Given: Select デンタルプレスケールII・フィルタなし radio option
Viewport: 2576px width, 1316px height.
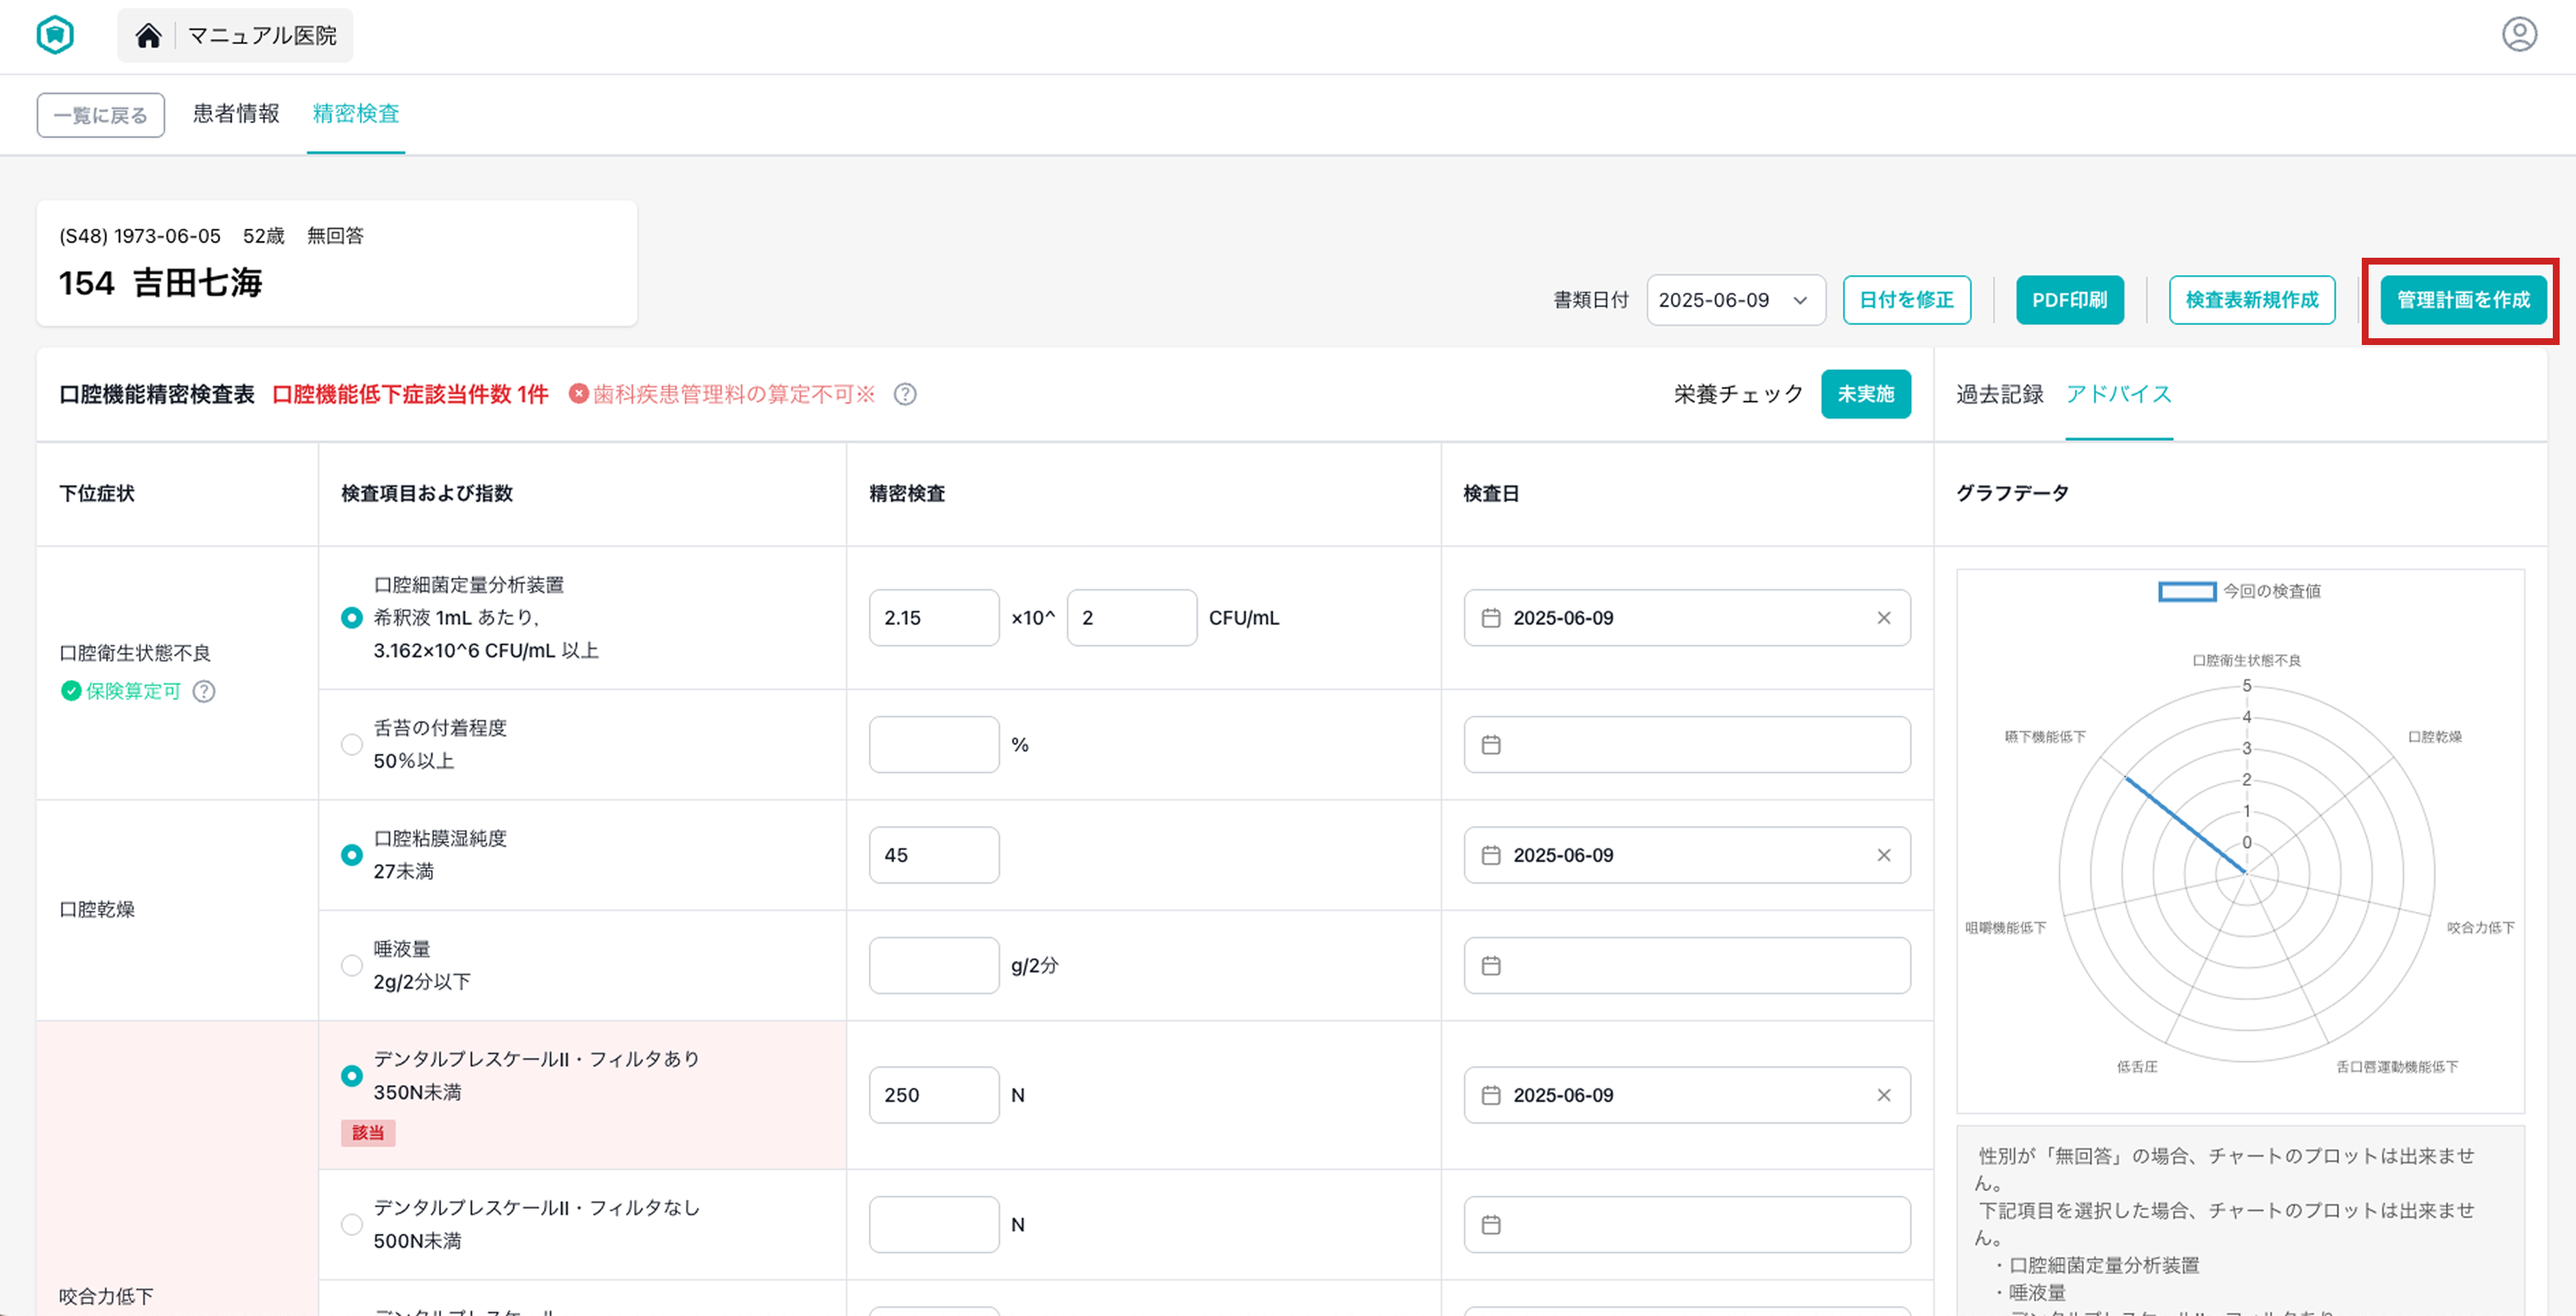Looking at the screenshot, I should [x=352, y=1225].
